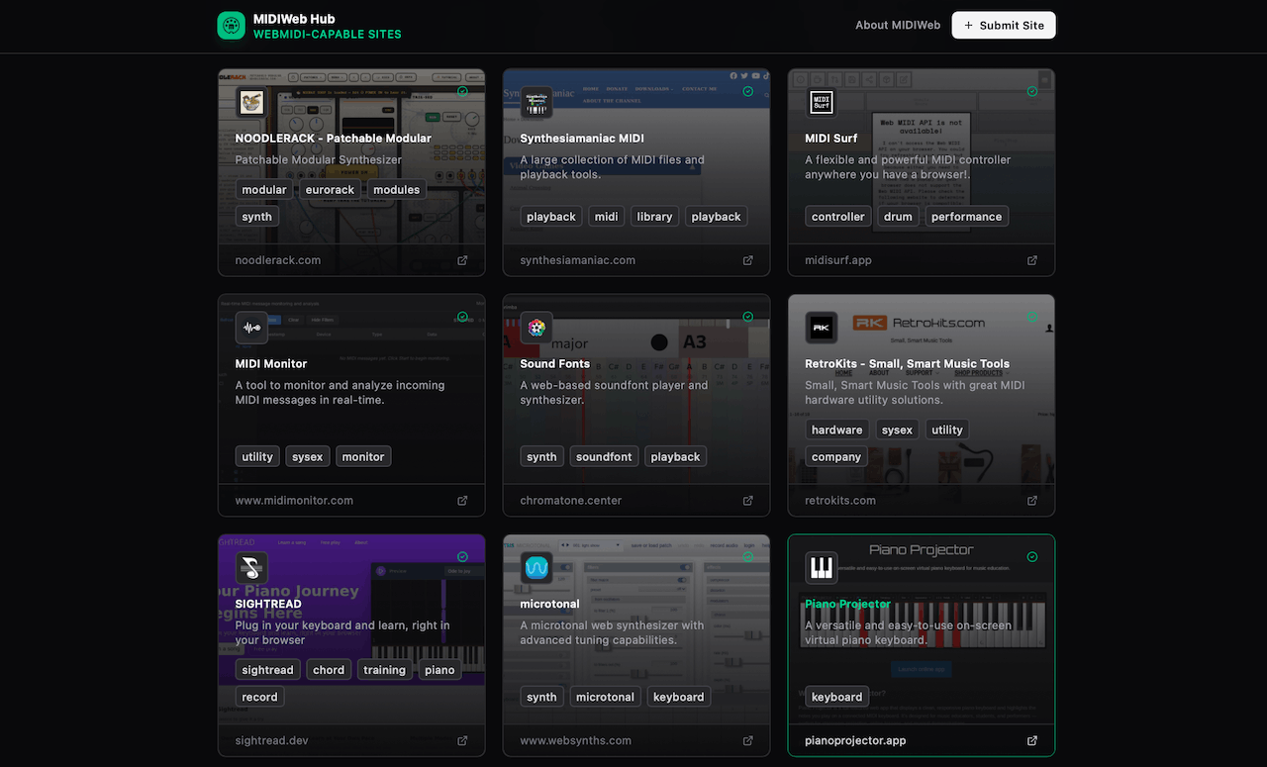Select the modules tag
Screen dimensions: 1267x767
pos(396,190)
